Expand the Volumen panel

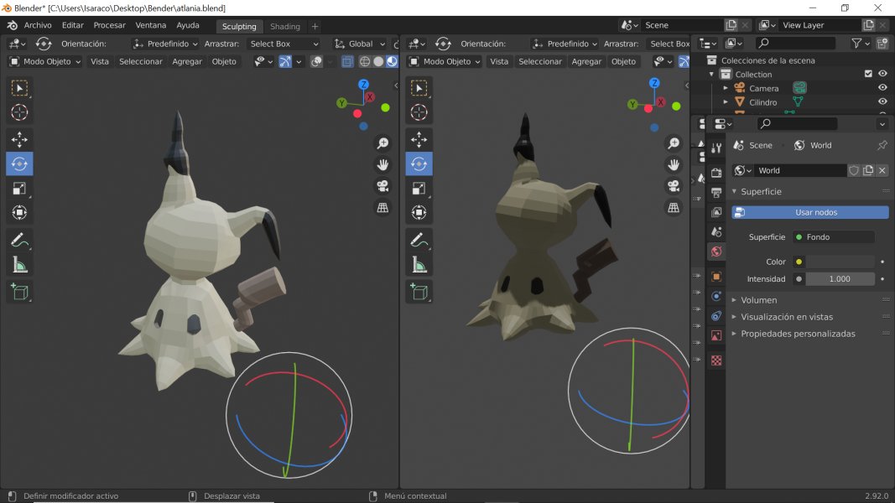click(758, 300)
